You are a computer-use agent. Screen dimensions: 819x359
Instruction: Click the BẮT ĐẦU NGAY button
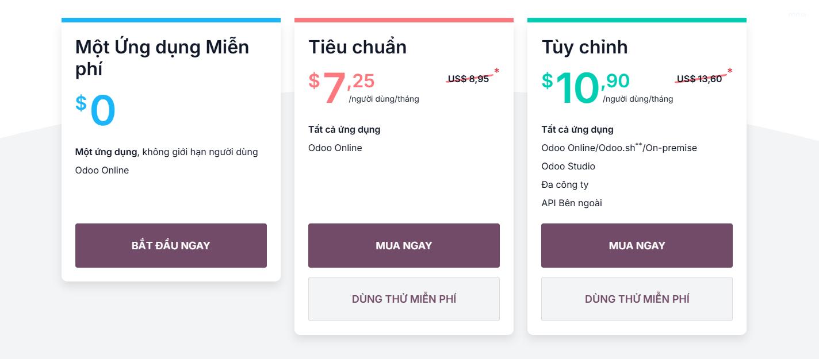(x=171, y=245)
